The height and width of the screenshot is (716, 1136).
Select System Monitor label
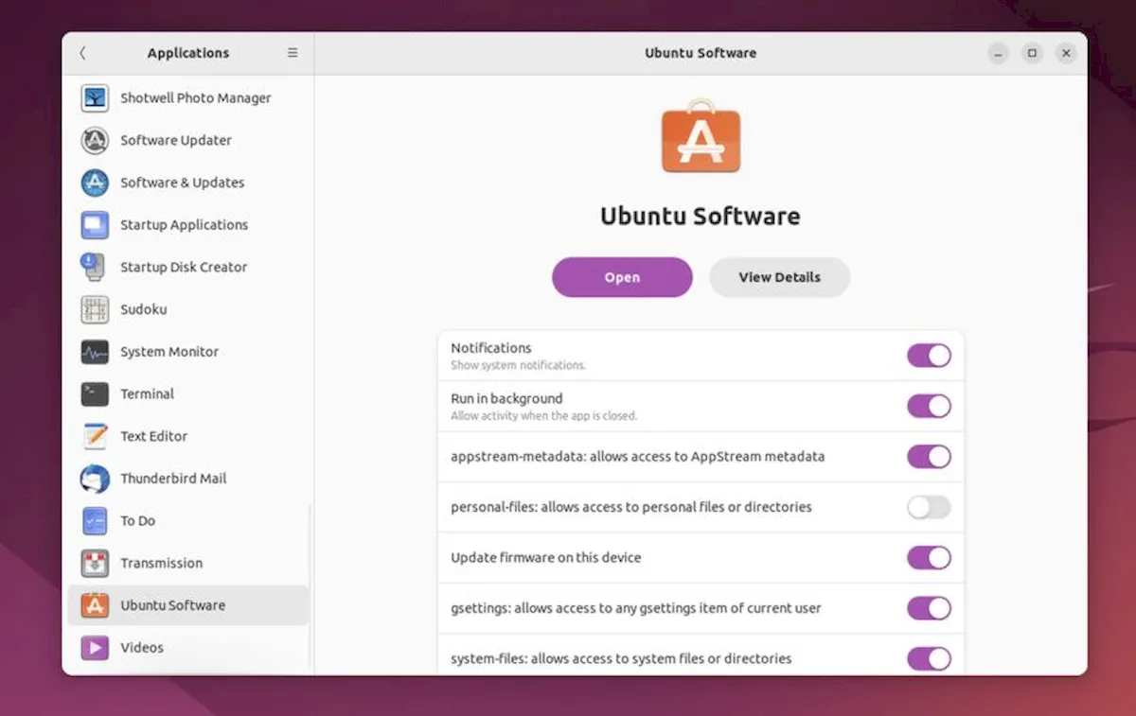169,352
